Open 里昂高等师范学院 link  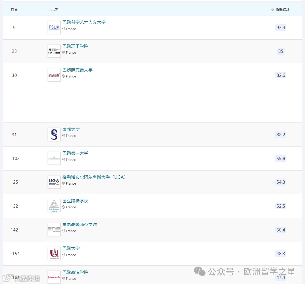79,225
